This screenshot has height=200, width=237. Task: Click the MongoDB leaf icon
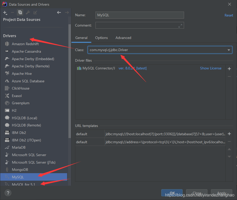pos(7,170)
